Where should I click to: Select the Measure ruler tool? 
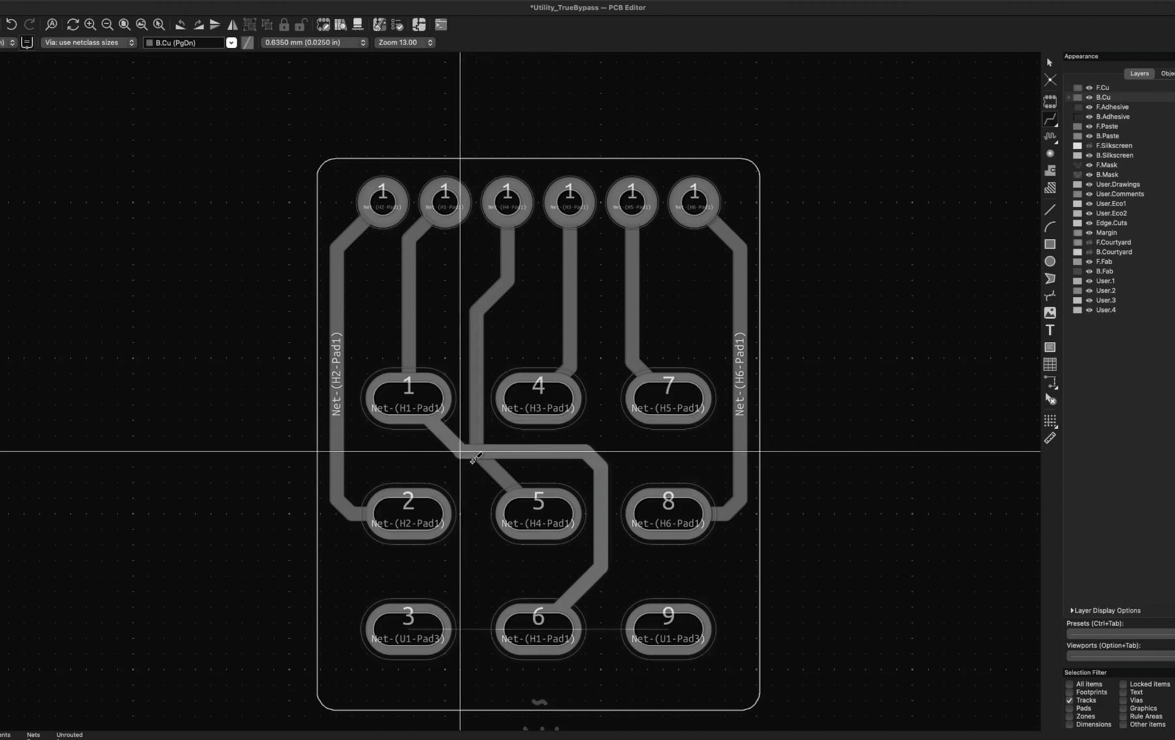click(1050, 439)
